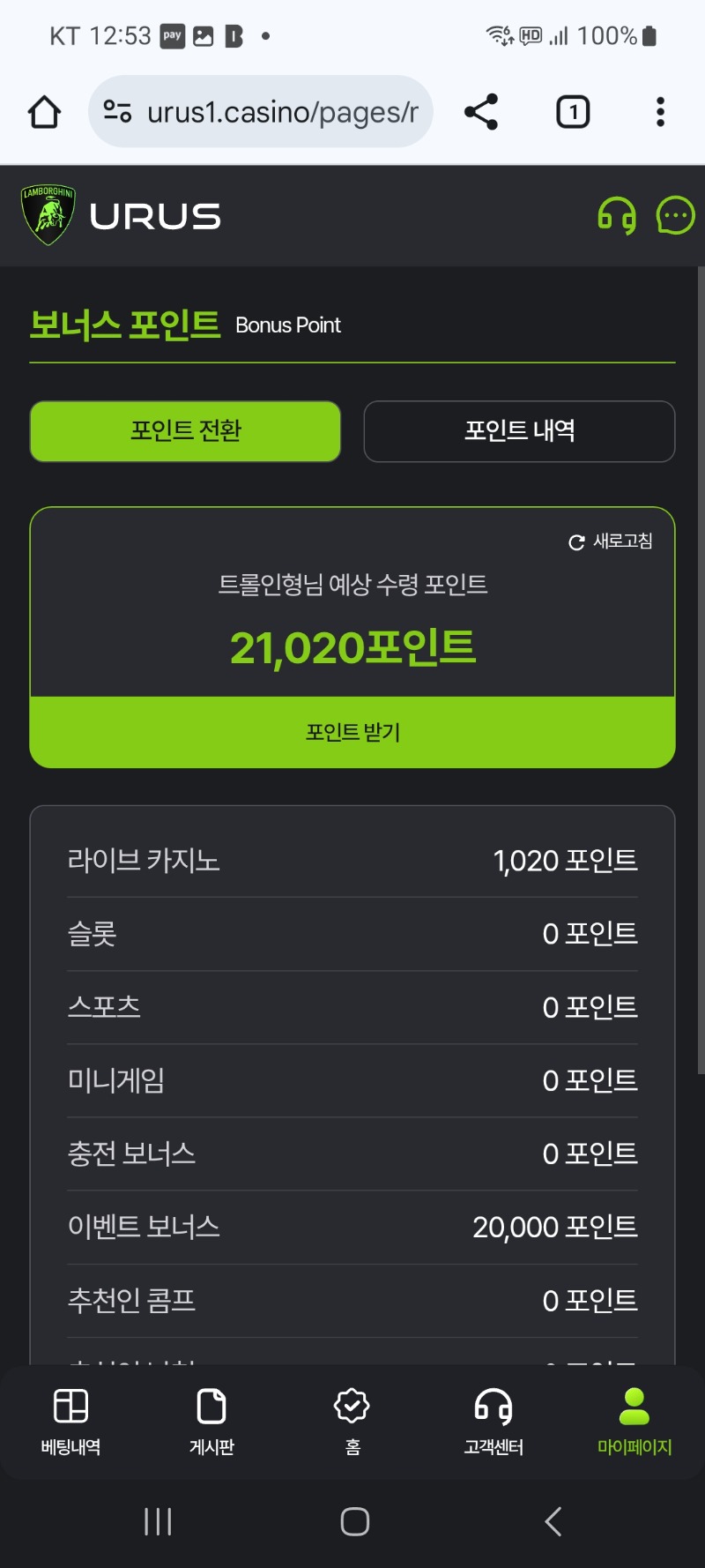Tap the Lamborghini URUS shield logo
The width and height of the screenshot is (705, 1568).
click(x=48, y=215)
